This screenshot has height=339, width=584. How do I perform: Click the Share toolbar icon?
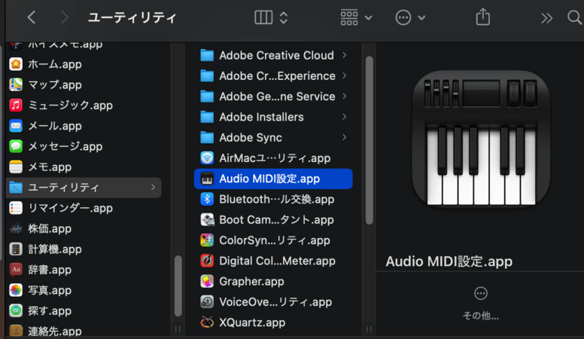pos(482,17)
